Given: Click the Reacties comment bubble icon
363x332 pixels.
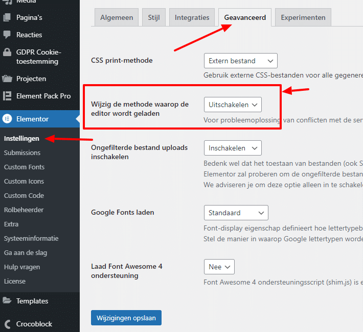Looking at the screenshot, I should click(7, 35).
